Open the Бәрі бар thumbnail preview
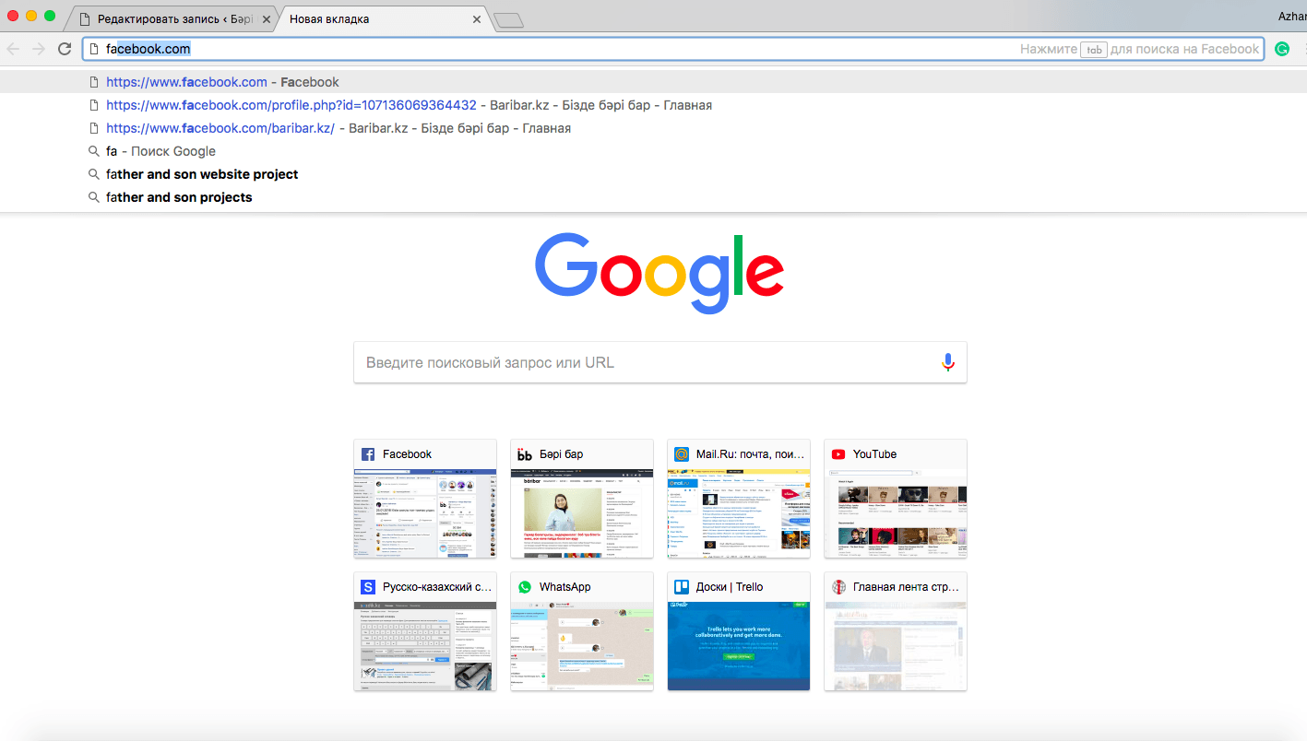This screenshot has height=741, width=1307. point(582,513)
